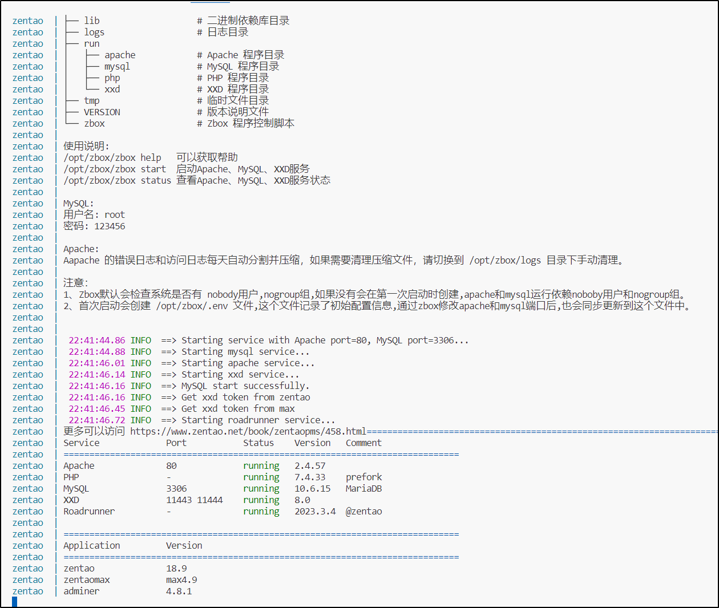Image resolution: width=719 pixels, height=608 pixels.
Task: Click the 'running' status in the XXD row
Action: (x=261, y=500)
